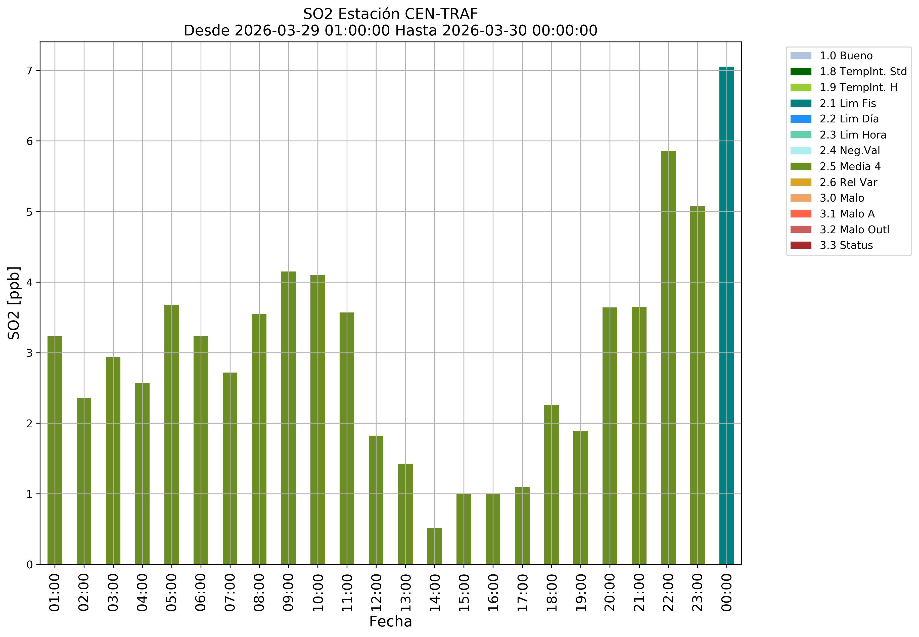Click the 2.5 Media 4 legend swatch
This screenshot has height=637, width=919.
(x=801, y=166)
